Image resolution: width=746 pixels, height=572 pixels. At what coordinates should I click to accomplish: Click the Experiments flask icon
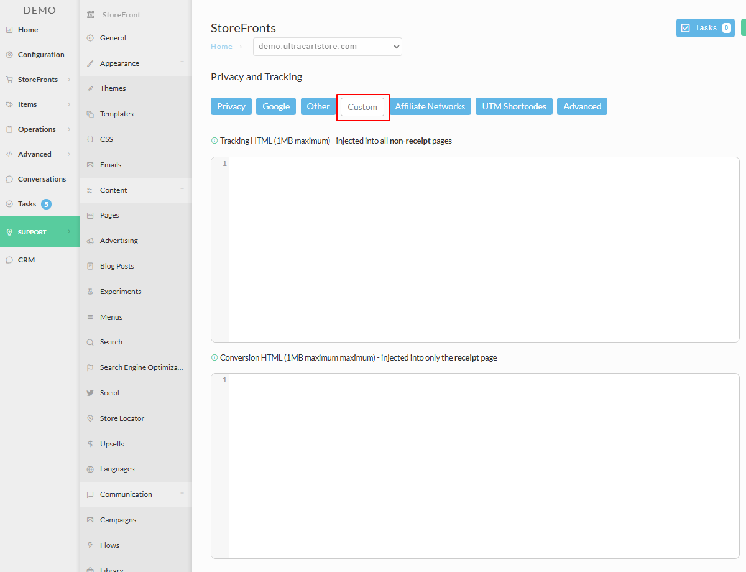point(90,292)
